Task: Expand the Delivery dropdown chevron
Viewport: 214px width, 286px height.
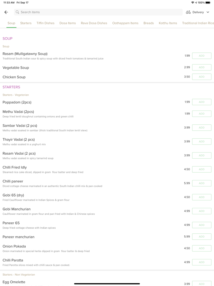Action: coord(208,12)
